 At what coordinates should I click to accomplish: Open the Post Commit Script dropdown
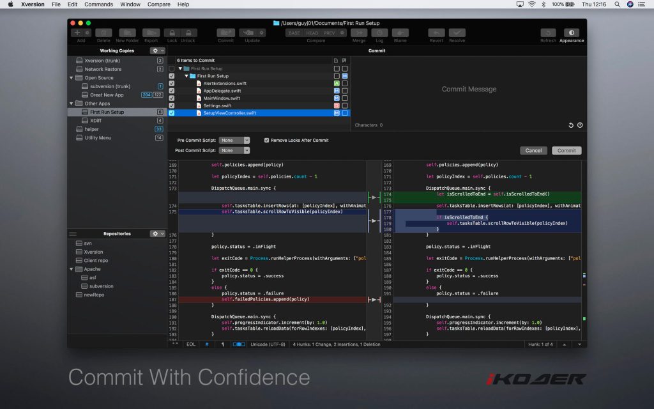coord(234,151)
